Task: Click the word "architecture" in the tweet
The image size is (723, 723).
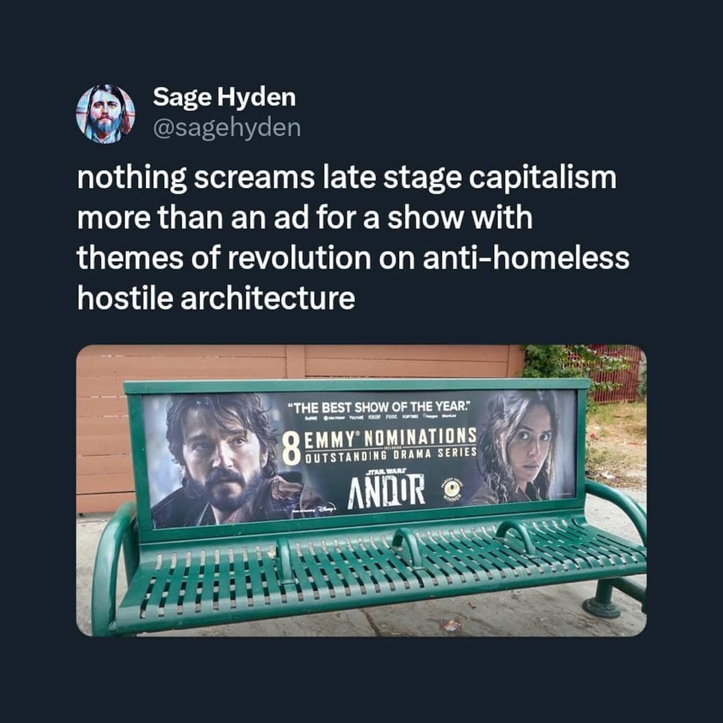Action: pos(267,299)
